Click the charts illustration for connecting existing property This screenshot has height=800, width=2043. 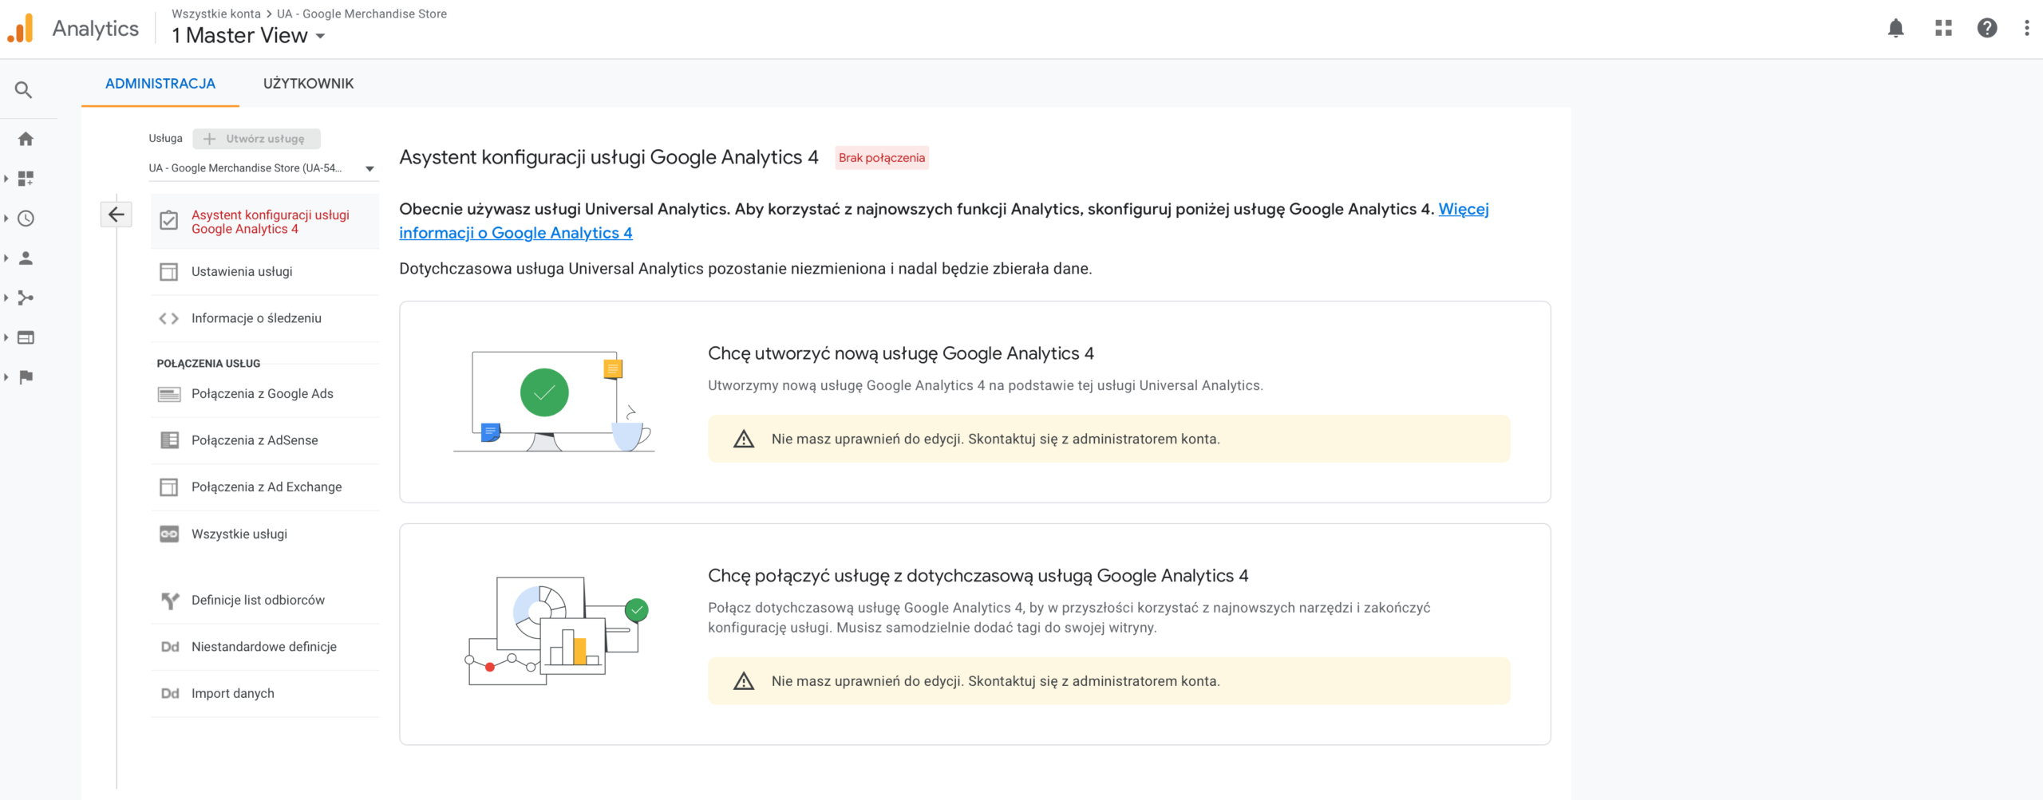557,631
